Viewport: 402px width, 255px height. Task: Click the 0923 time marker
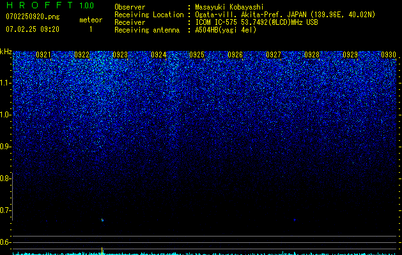point(120,55)
